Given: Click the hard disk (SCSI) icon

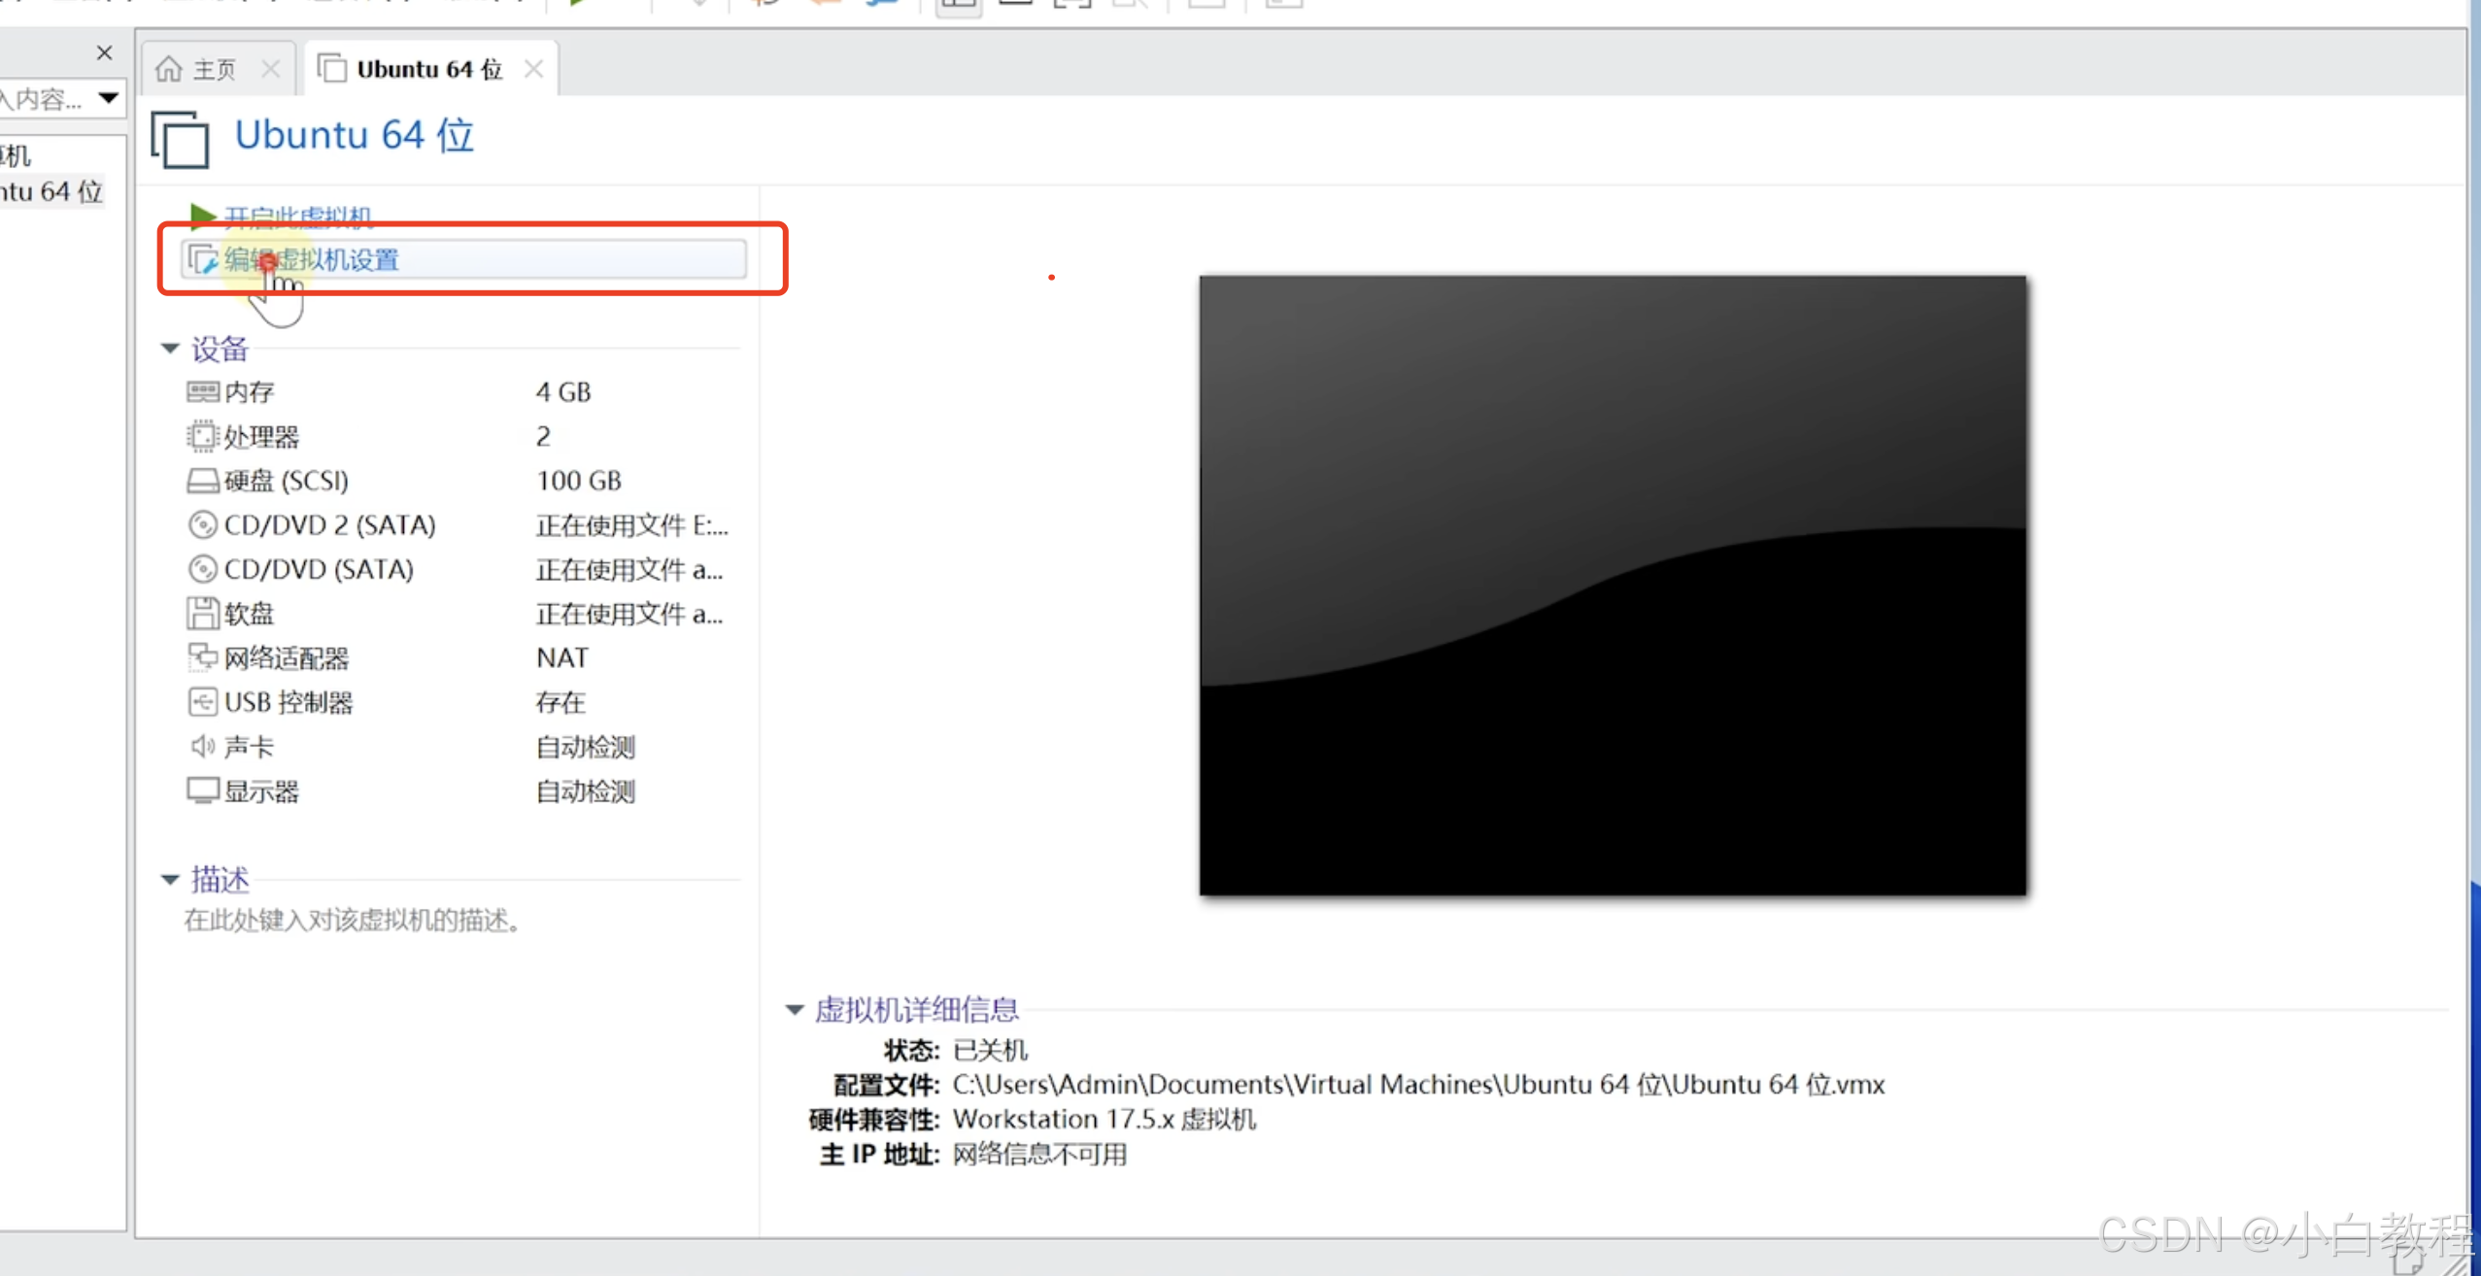Looking at the screenshot, I should (202, 481).
